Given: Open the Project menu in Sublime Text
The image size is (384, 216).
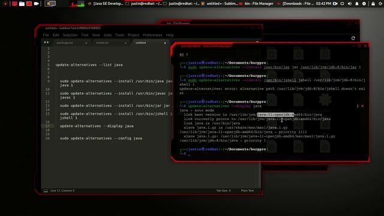Looking at the screenshot, I should pos(133,35).
